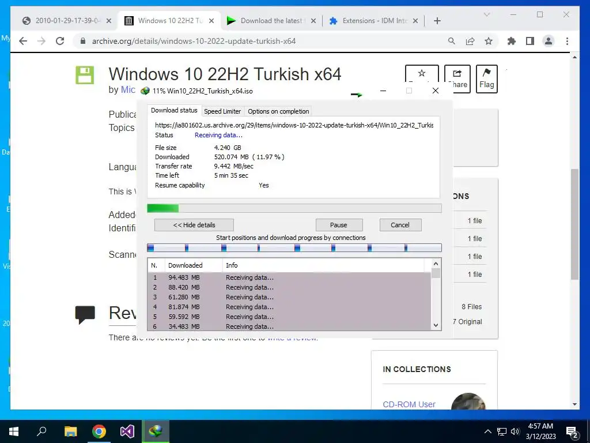The image size is (590, 443).
Task: Open the 2010-01-29 browser tab
Action: [x=67, y=21]
